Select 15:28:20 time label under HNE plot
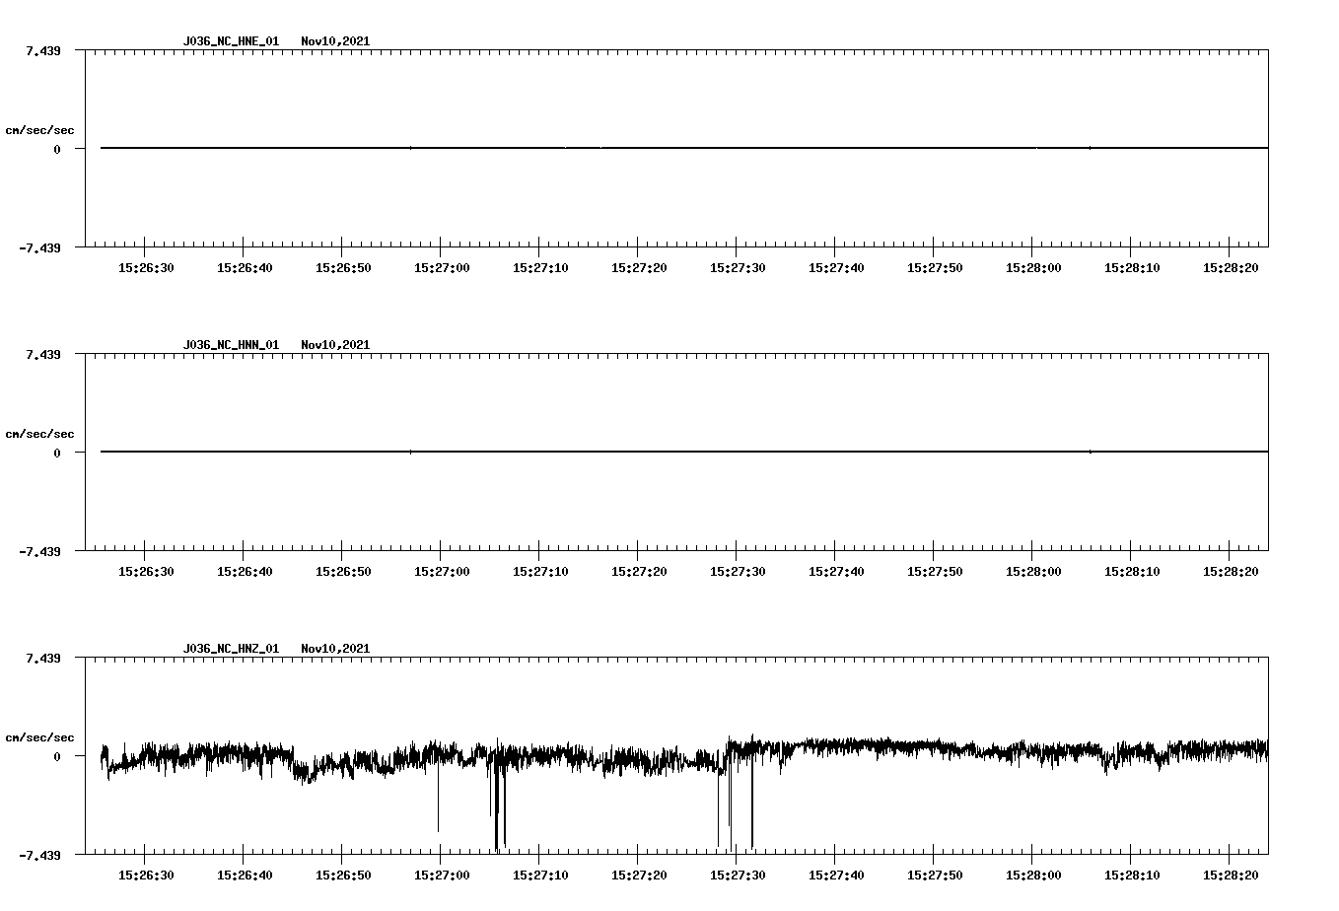Screen dimensions: 1339x911 [x=1231, y=268]
